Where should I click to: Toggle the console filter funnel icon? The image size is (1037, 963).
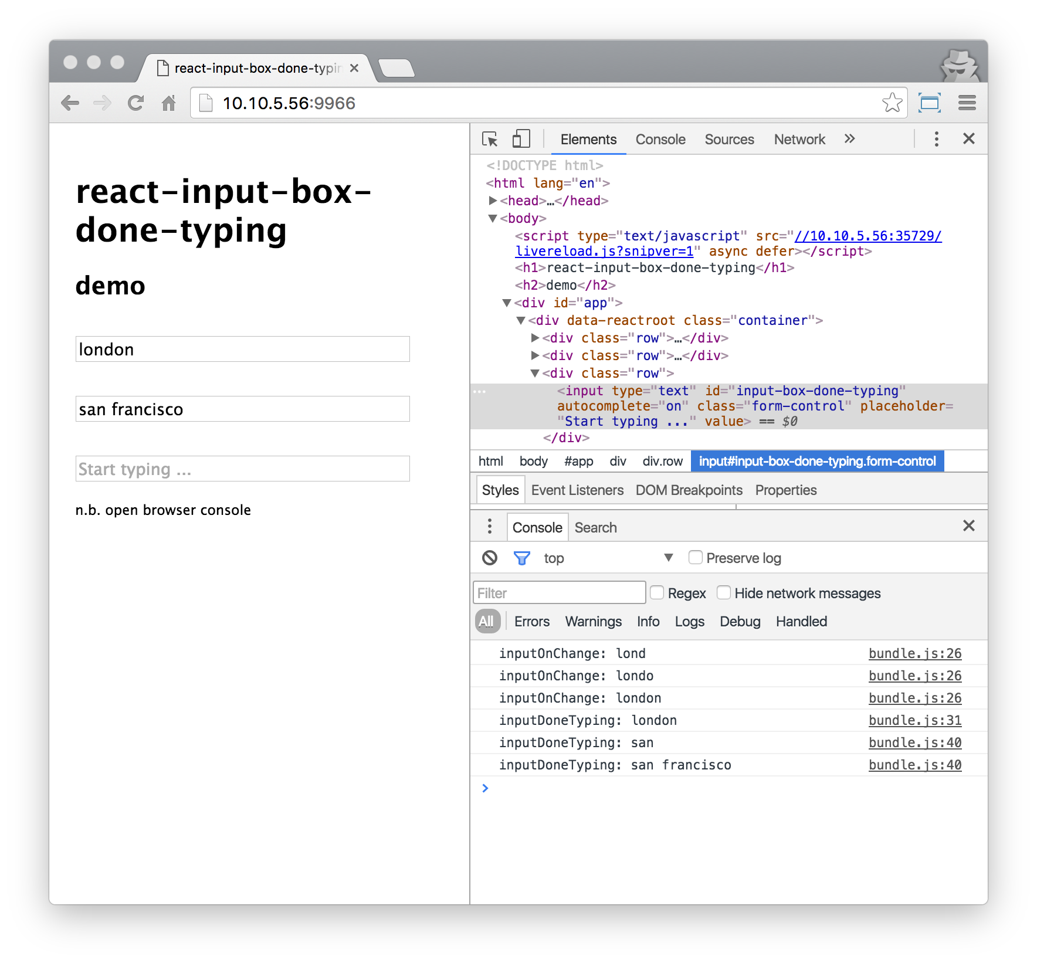[x=521, y=558]
